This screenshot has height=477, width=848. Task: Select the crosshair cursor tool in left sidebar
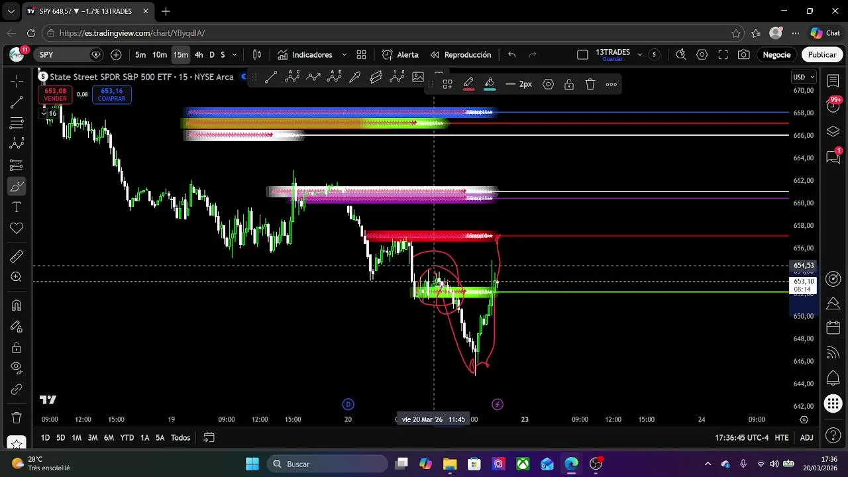point(17,81)
